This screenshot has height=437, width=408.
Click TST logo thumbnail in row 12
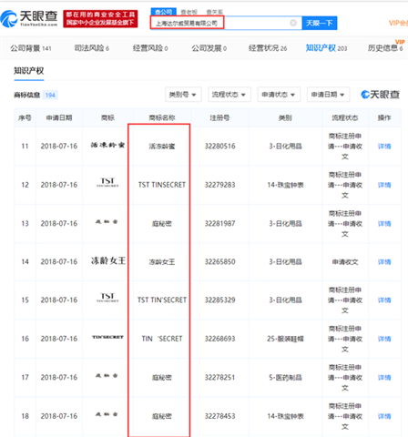[107, 182]
